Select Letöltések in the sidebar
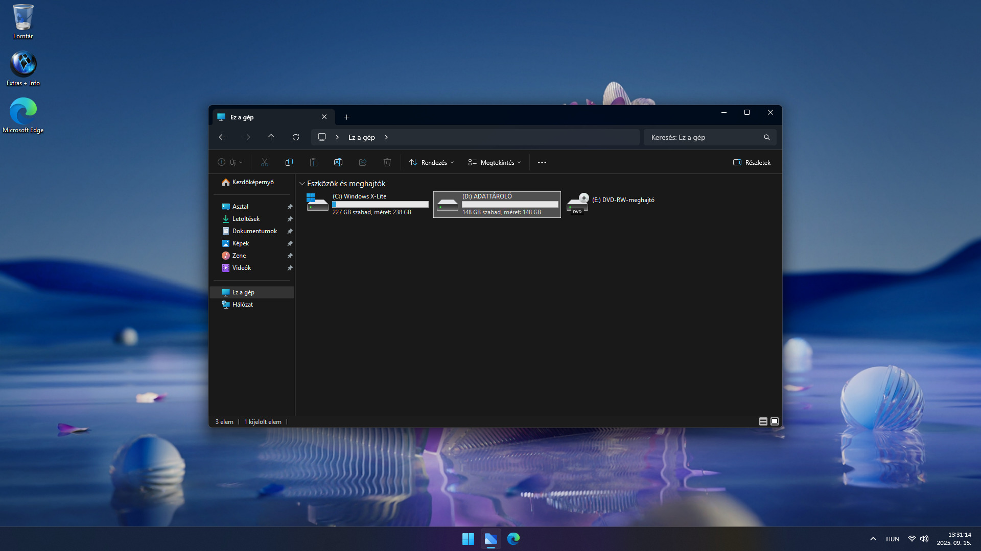This screenshot has width=981, height=551. coord(246,219)
